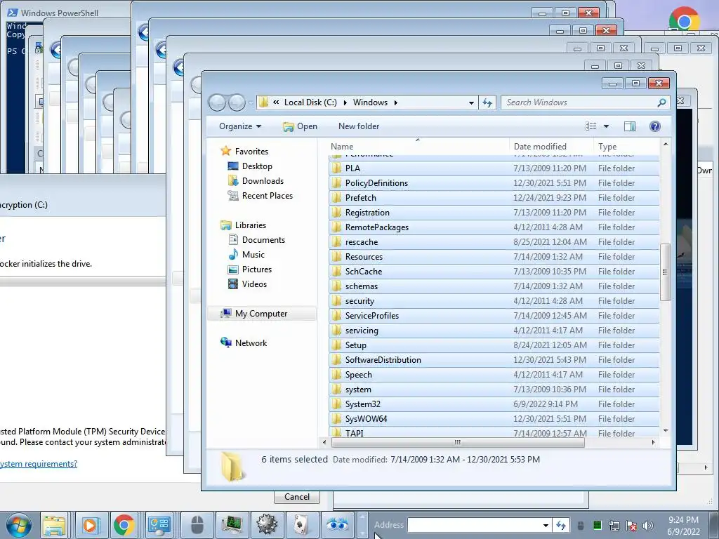Click the taskbar Address input field
The image size is (719, 539).
point(474,525)
